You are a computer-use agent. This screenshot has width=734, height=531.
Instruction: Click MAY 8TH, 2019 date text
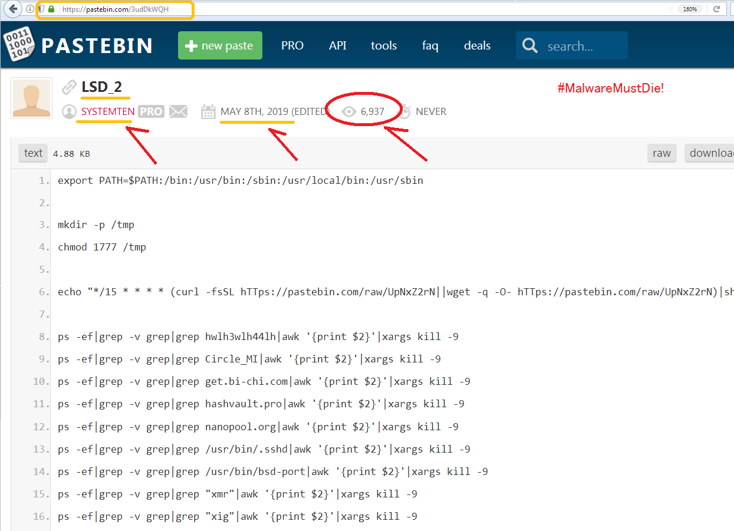(254, 111)
